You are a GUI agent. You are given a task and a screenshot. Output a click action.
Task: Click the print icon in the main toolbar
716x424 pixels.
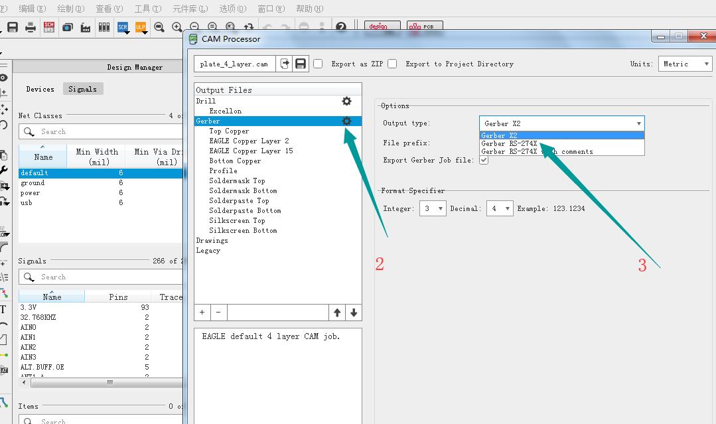tap(31, 27)
